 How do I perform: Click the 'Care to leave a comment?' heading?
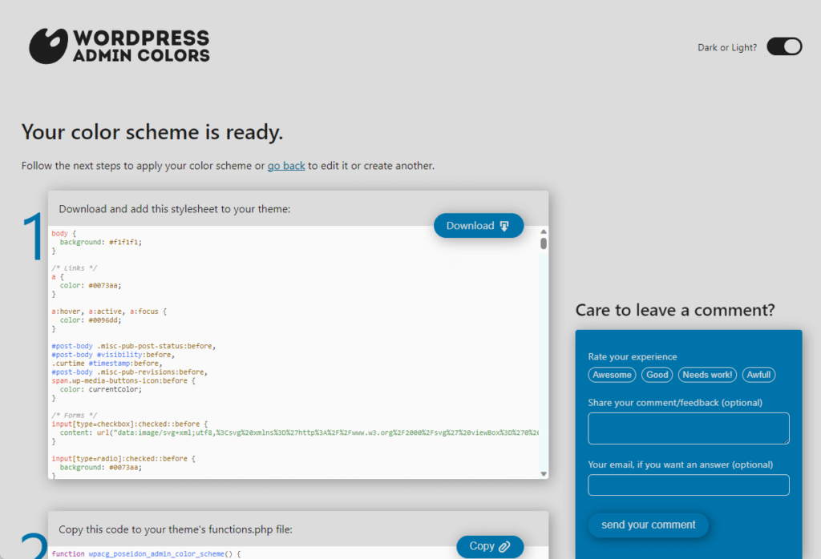(675, 310)
